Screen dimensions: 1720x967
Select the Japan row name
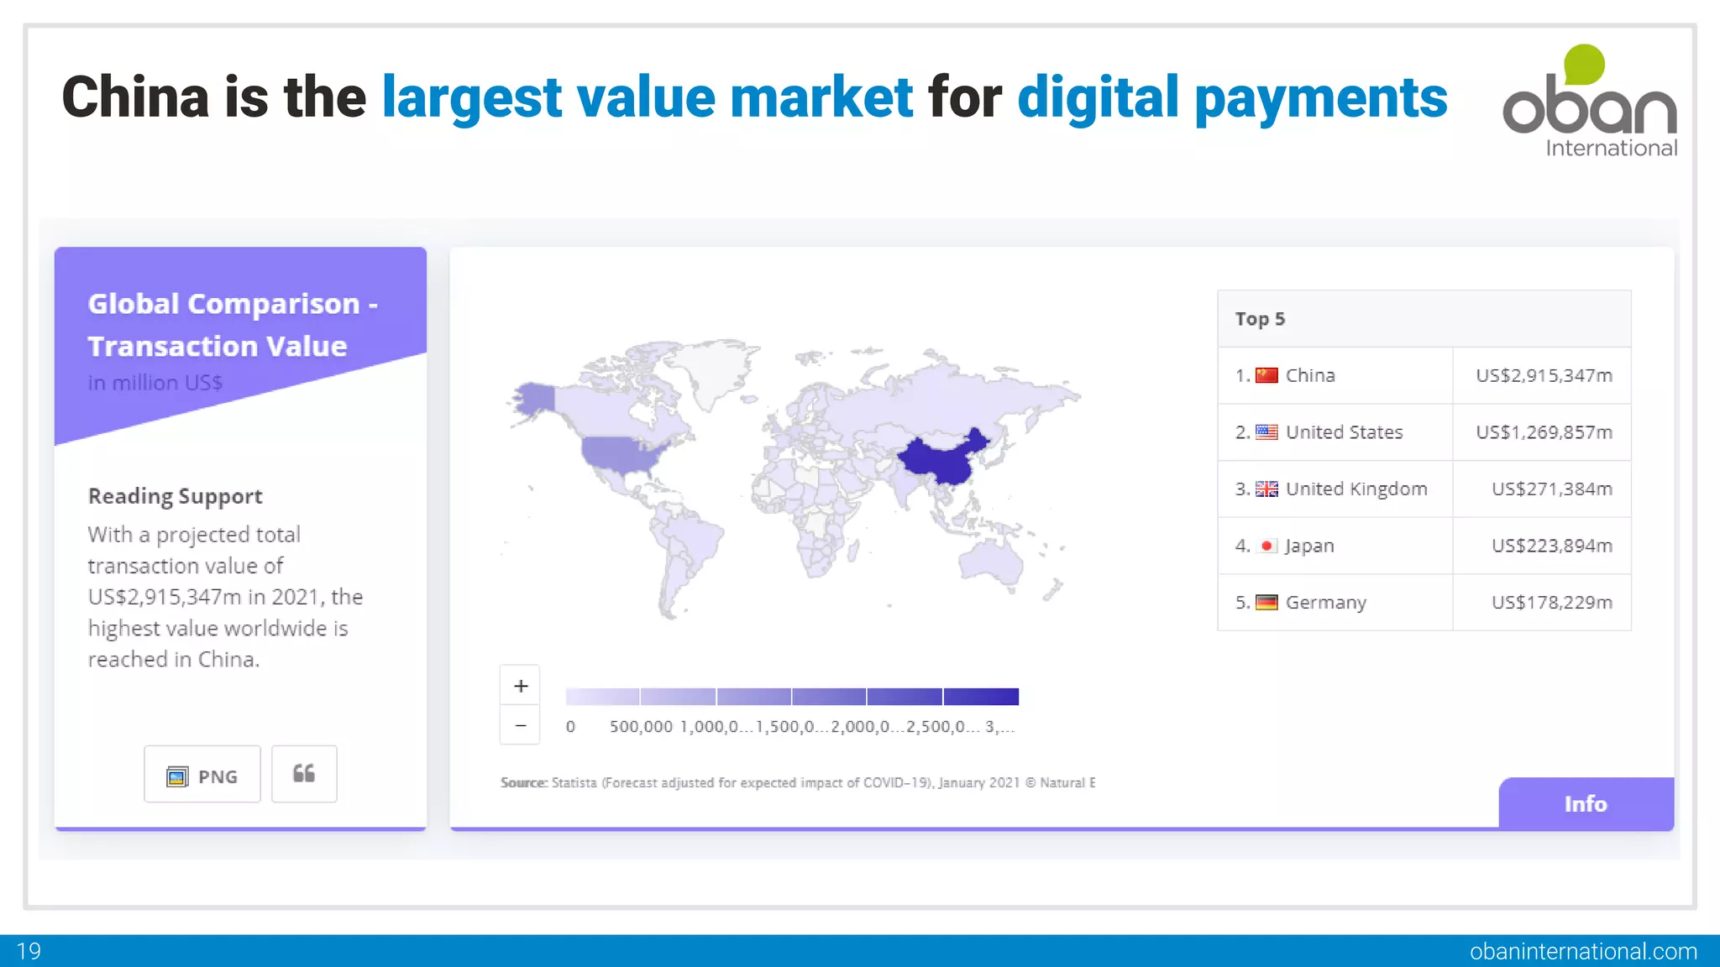coord(1309,546)
